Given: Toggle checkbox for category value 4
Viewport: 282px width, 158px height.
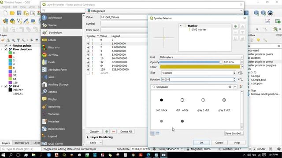Looking at the screenshot, I should (88, 51).
